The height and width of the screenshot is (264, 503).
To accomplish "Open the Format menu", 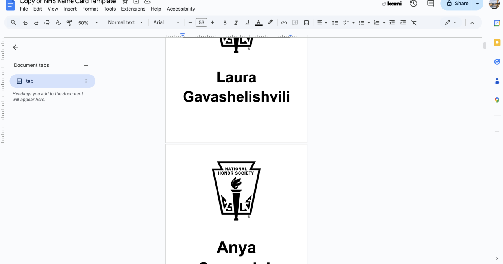I will click(90, 9).
